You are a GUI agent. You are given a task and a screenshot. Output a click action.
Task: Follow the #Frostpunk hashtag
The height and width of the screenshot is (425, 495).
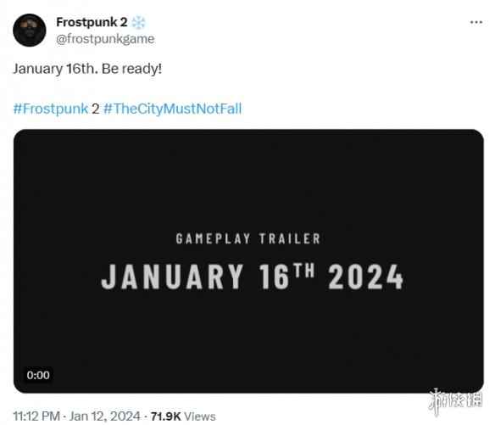point(51,109)
